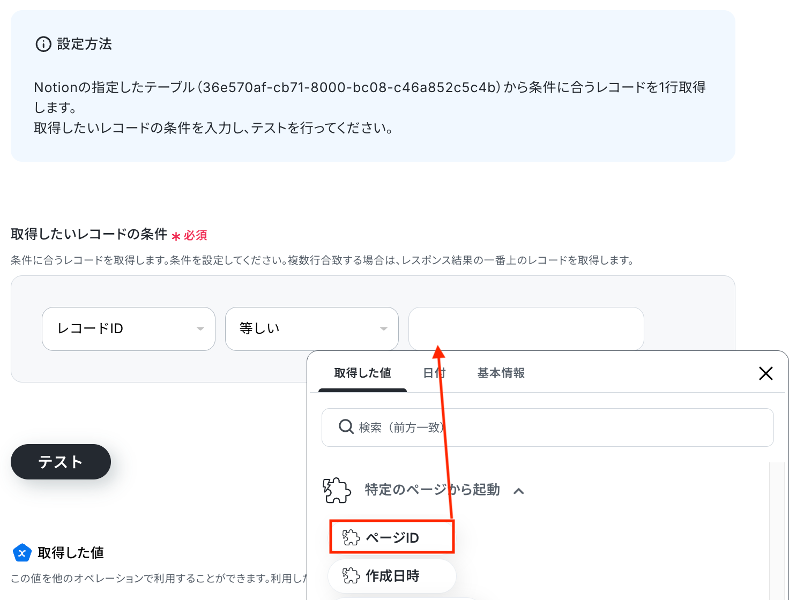This screenshot has height=600, width=804.
Task: Click the info icon beside 設定方法
Action: pos(43,44)
